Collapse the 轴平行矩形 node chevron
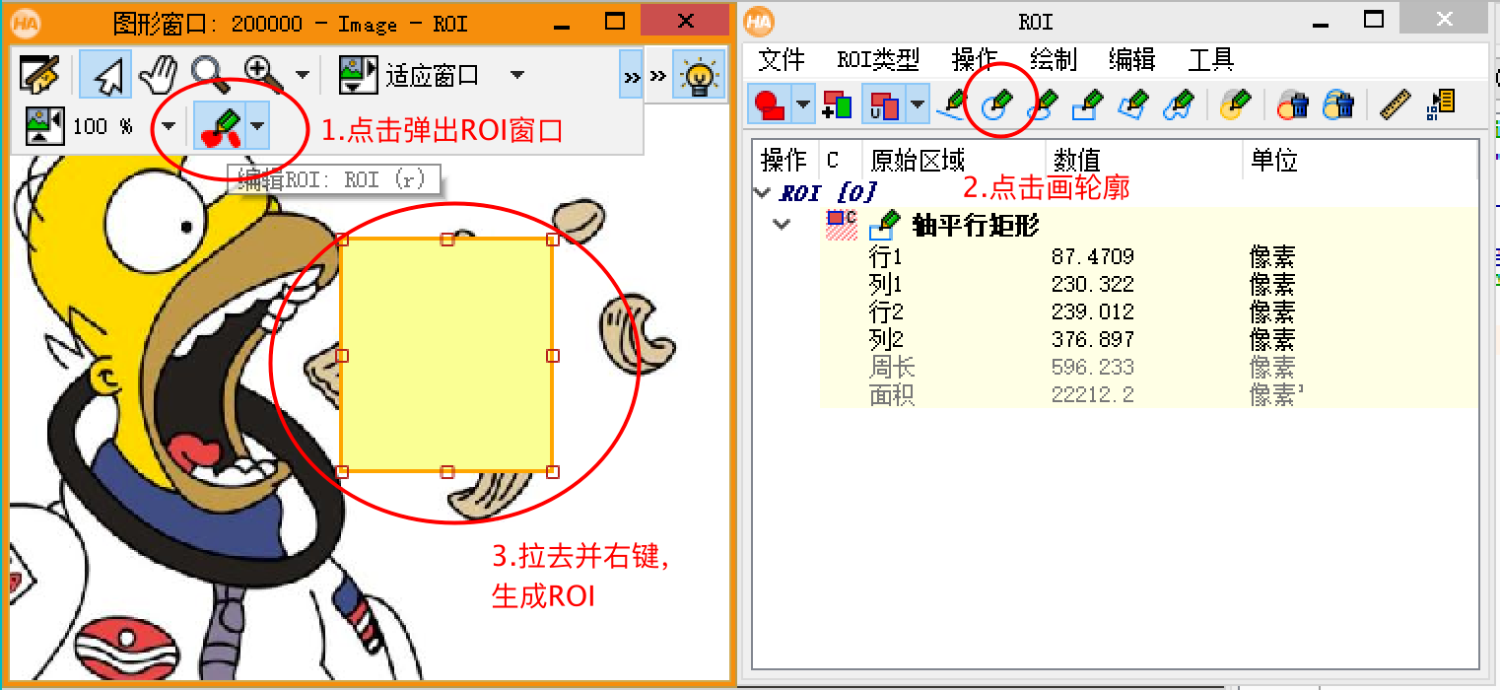Screen dimensions: 1500x690 click(x=783, y=225)
